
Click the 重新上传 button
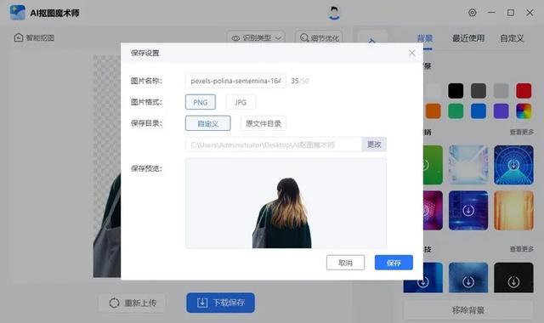133,303
